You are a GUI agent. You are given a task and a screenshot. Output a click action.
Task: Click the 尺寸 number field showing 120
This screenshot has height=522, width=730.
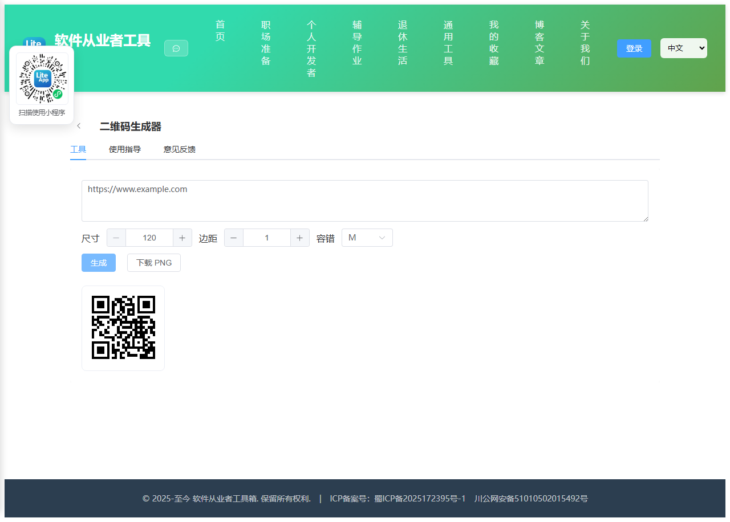(x=149, y=238)
